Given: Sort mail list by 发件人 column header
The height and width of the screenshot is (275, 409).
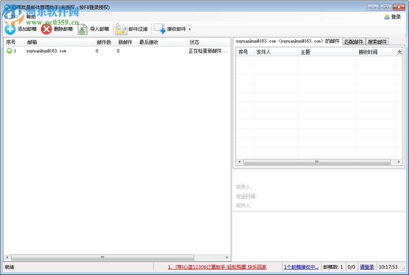Looking at the screenshot, I should point(276,52).
